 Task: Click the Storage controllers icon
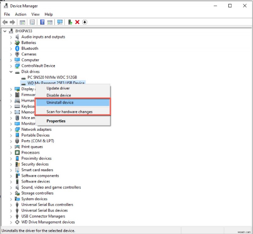pyautogui.click(x=17, y=193)
